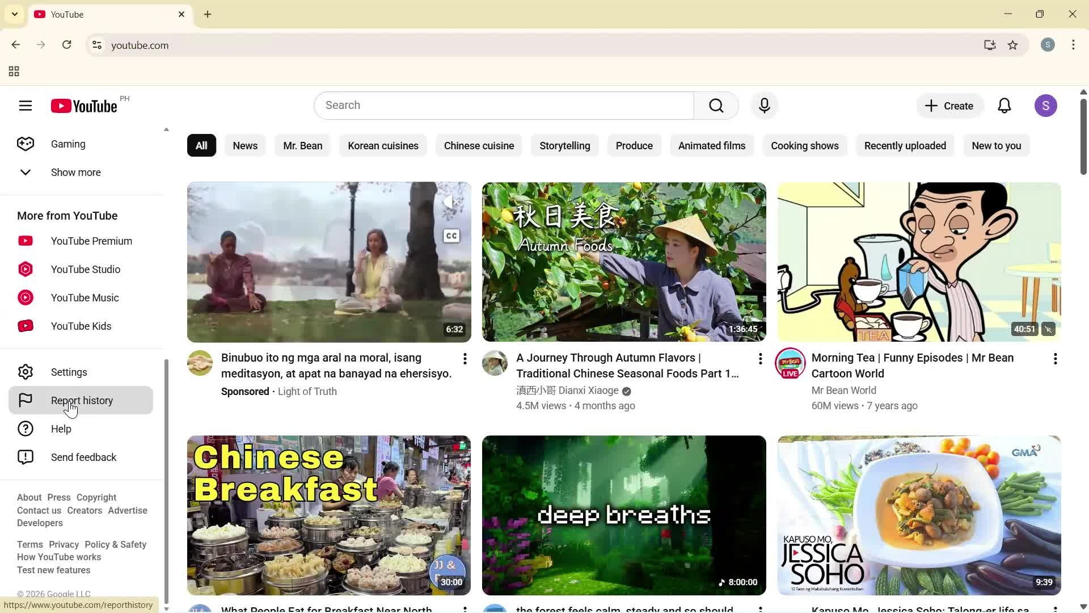
Task: Open Chrome's three-dot menu
Action: (1073, 45)
